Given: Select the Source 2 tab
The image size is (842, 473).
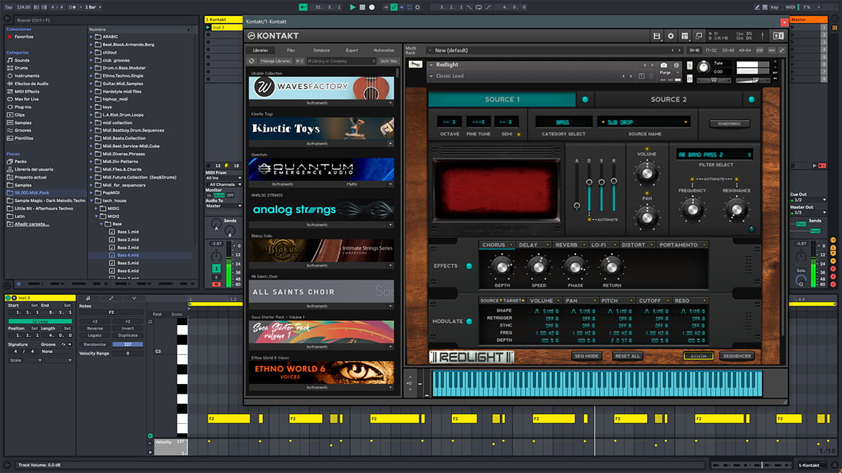Looking at the screenshot, I should (x=669, y=100).
